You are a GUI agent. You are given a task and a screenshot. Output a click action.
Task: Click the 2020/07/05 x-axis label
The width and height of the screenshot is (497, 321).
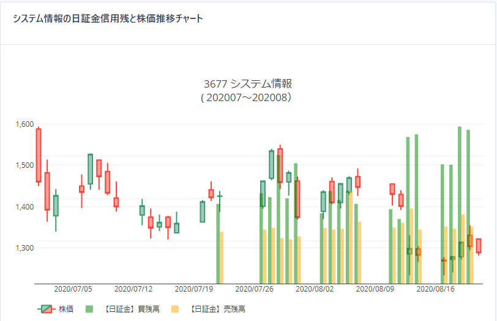coord(73,289)
